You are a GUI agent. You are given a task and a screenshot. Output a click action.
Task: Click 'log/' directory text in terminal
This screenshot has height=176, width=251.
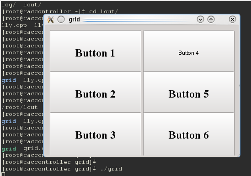9,5
